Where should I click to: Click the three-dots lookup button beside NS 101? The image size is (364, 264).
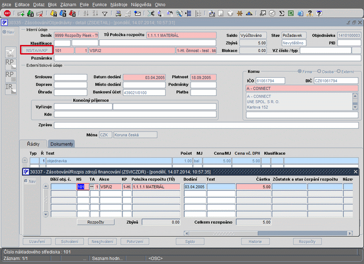click(x=92, y=187)
